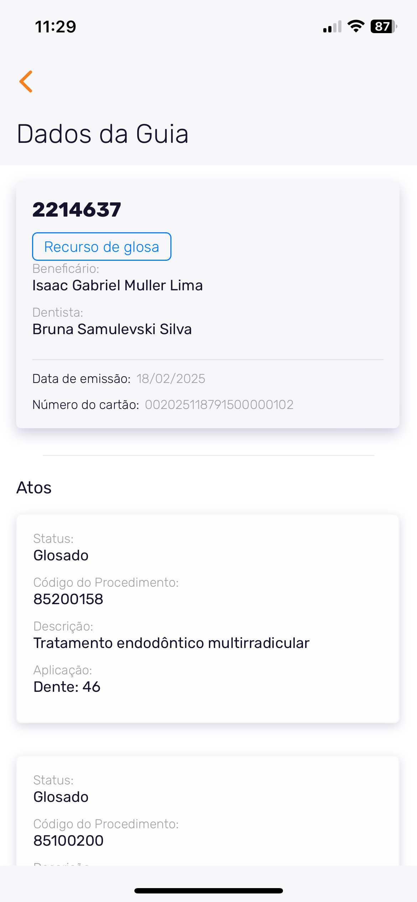Select beneficiary name Isaac Gabriel Muller Lima
The height and width of the screenshot is (902, 417).
(x=118, y=285)
